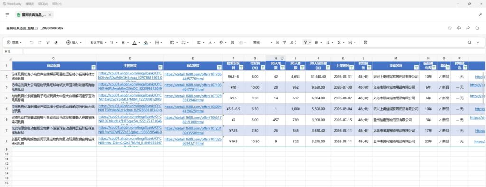Apply the fill color bucket button
Viewport: 486px width, 187px height.
pos(146,42)
